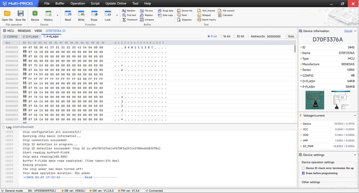This screenshot has width=359, height=193.
Task: Open the Buffer menu
Action: point(60,4)
